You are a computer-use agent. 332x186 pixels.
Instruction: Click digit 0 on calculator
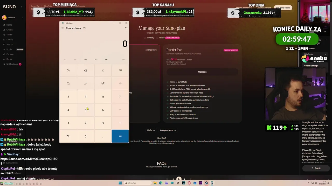[86, 136]
